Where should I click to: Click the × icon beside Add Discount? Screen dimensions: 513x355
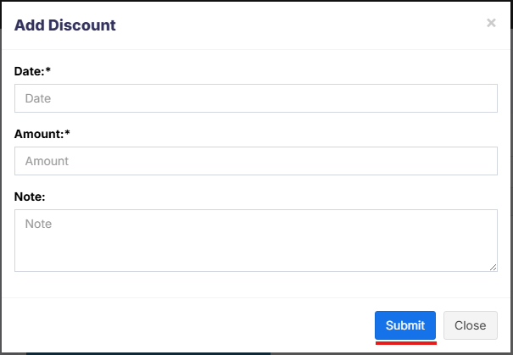(491, 24)
